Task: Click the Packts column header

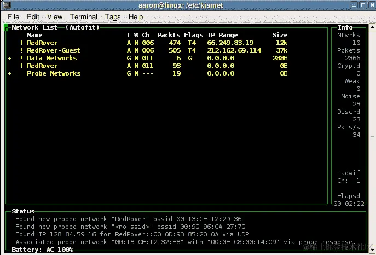Action: [169, 35]
